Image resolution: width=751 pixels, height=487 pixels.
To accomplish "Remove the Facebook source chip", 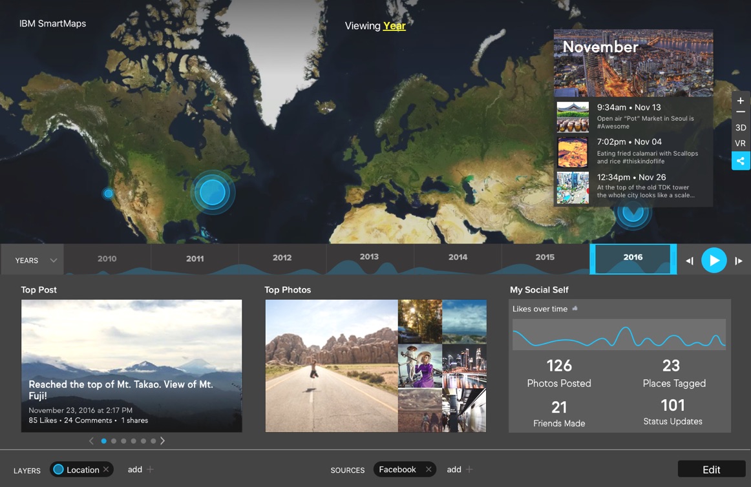I will pos(428,470).
